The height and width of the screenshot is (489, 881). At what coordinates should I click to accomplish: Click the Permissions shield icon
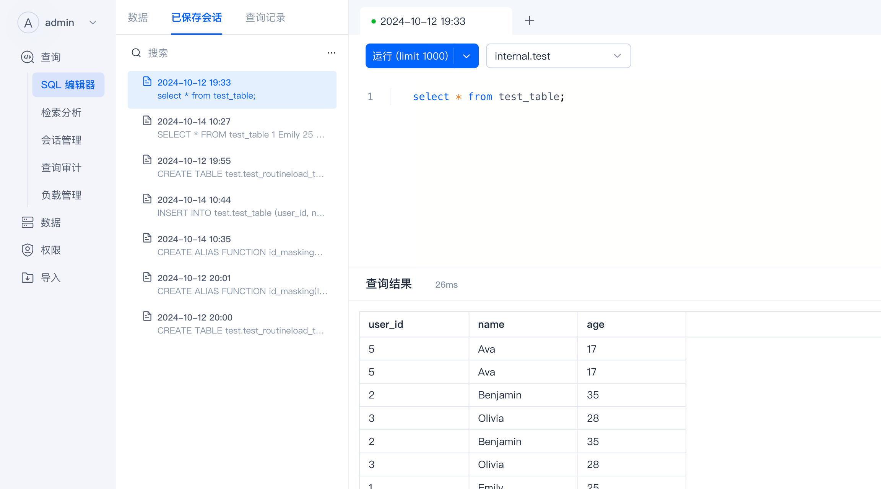pos(28,250)
